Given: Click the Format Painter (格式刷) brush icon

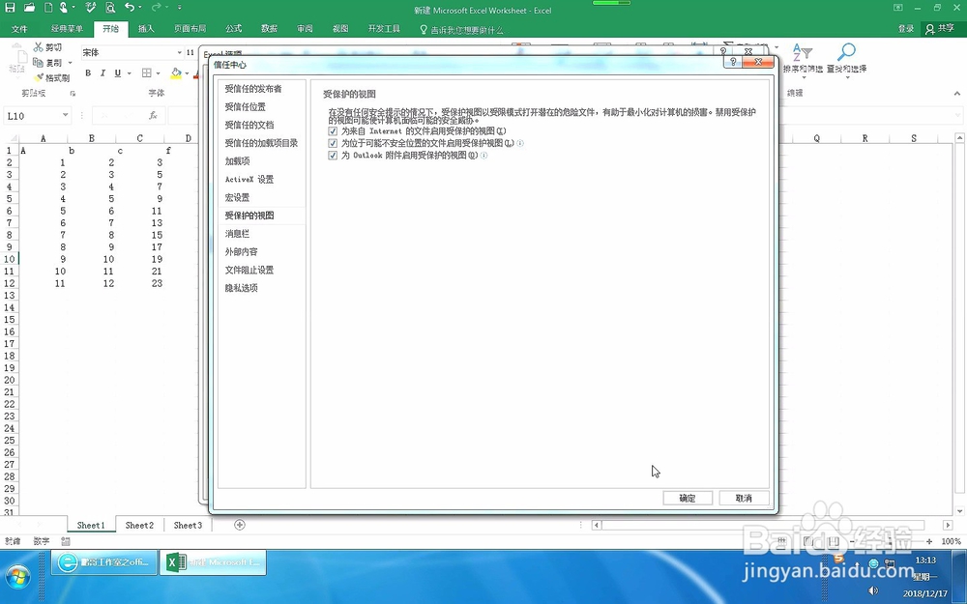Looking at the screenshot, I should click(39, 77).
